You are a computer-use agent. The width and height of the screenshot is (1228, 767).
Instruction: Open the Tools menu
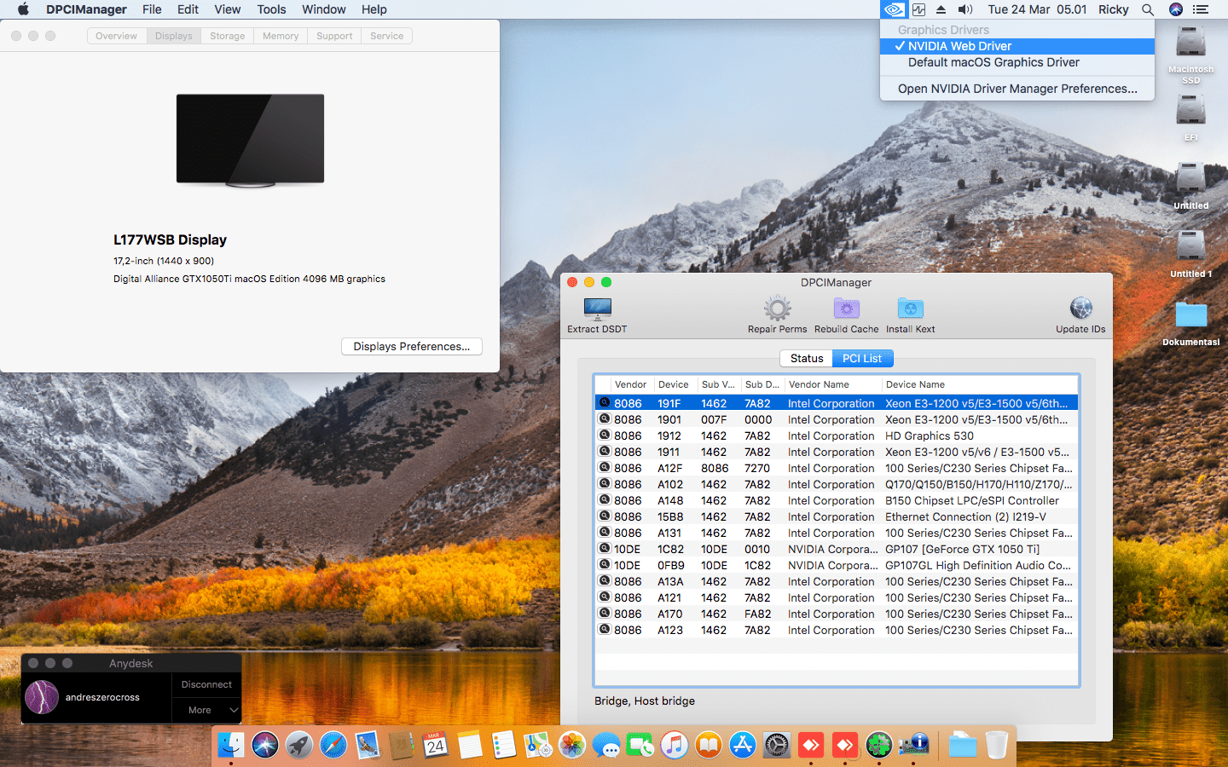[271, 9]
